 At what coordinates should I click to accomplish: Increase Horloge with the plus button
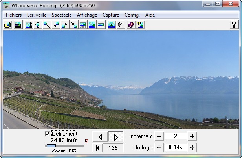(x=192, y=148)
